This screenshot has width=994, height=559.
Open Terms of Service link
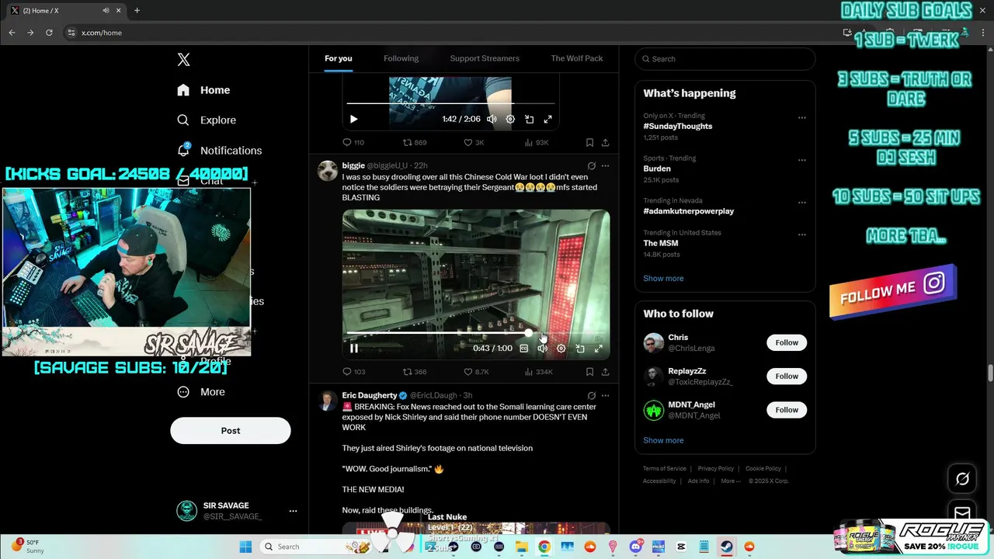665,469
